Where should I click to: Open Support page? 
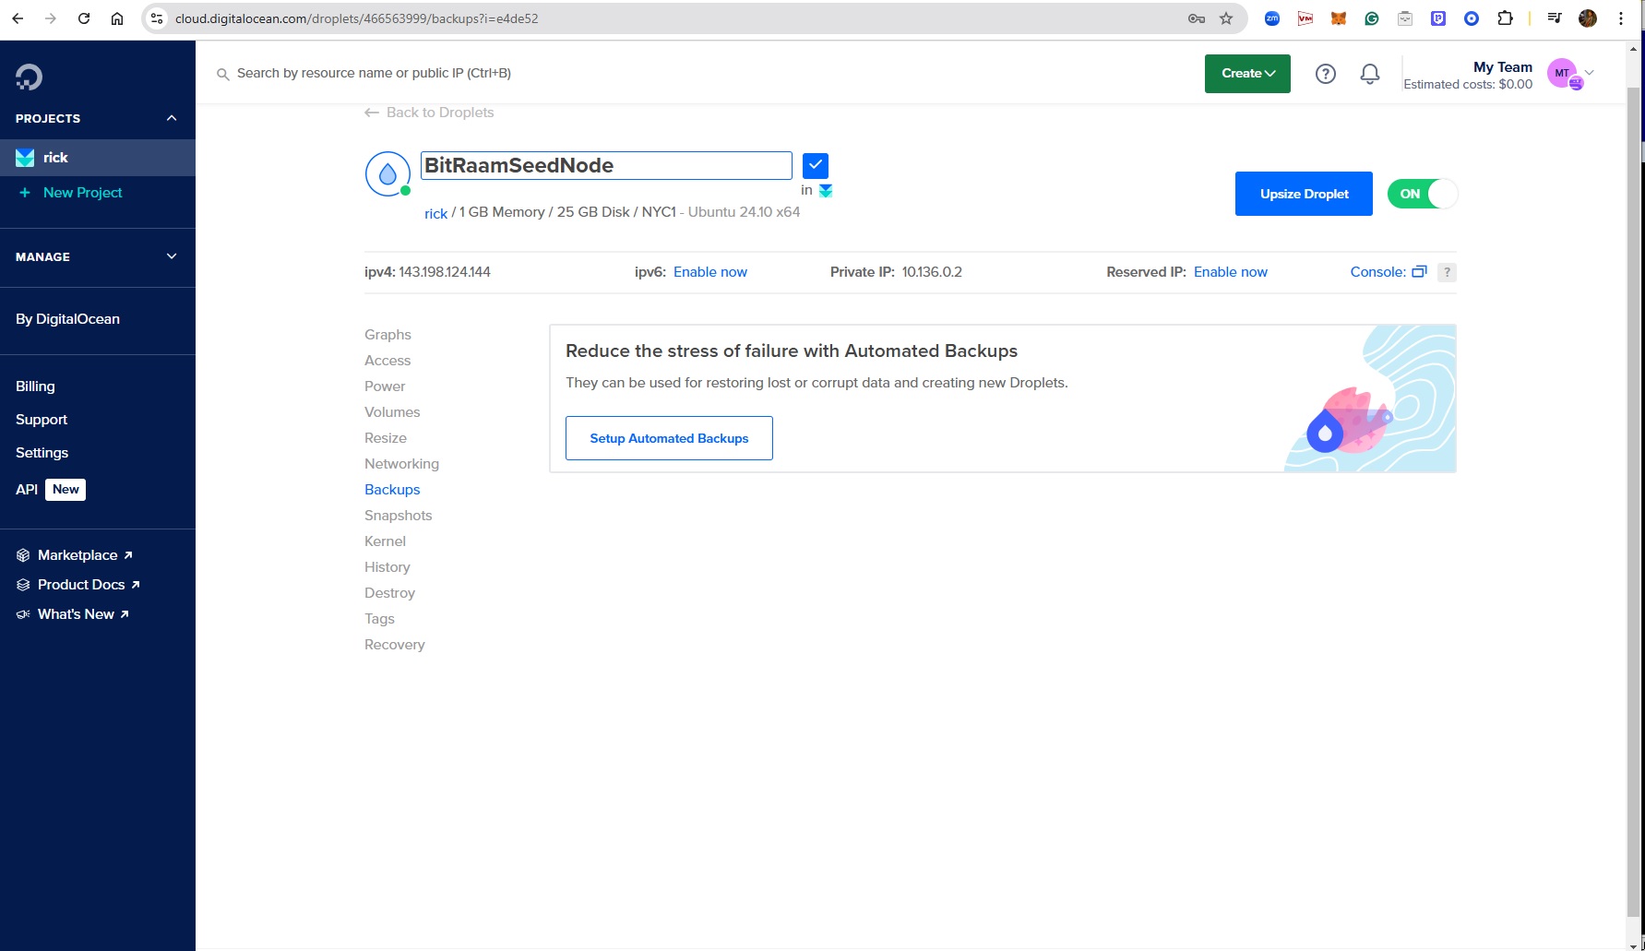[x=42, y=420]
